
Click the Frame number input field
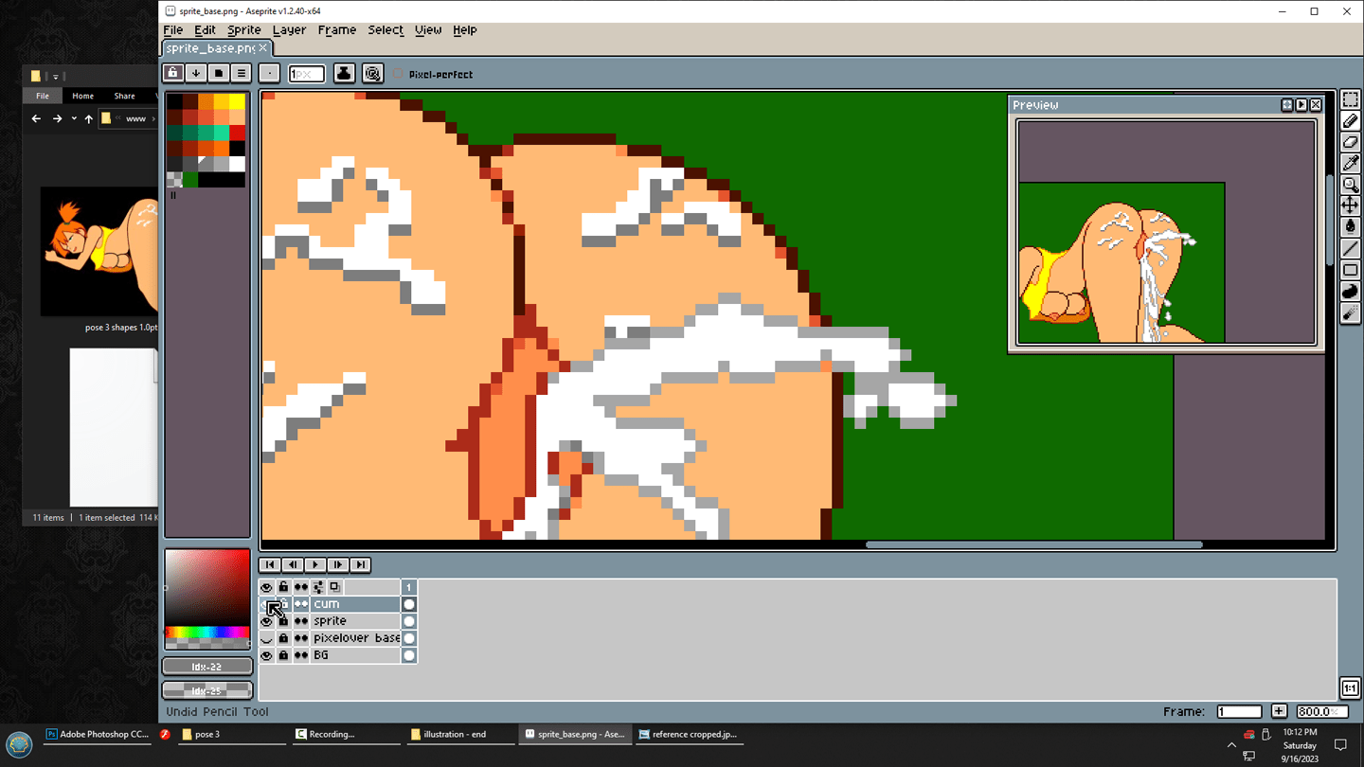(x=1239, y=711)
